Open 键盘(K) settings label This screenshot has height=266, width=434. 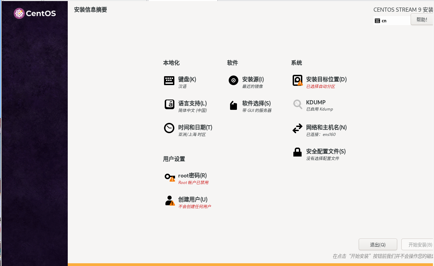[187, 79]
